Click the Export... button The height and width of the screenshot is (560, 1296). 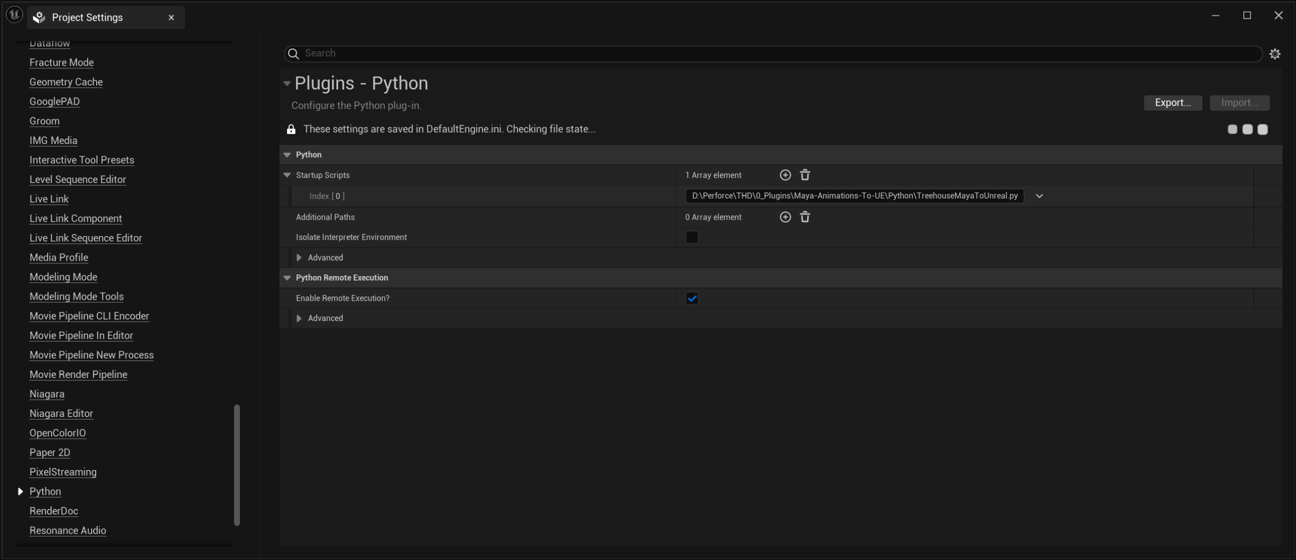(1172, 103)
